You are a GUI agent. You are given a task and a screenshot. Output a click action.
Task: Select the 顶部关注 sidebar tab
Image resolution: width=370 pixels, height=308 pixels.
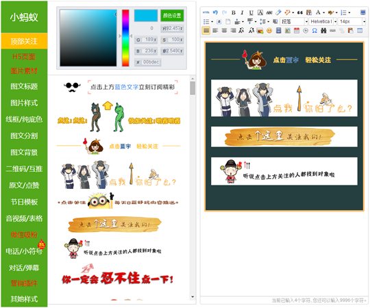point(24,41)
